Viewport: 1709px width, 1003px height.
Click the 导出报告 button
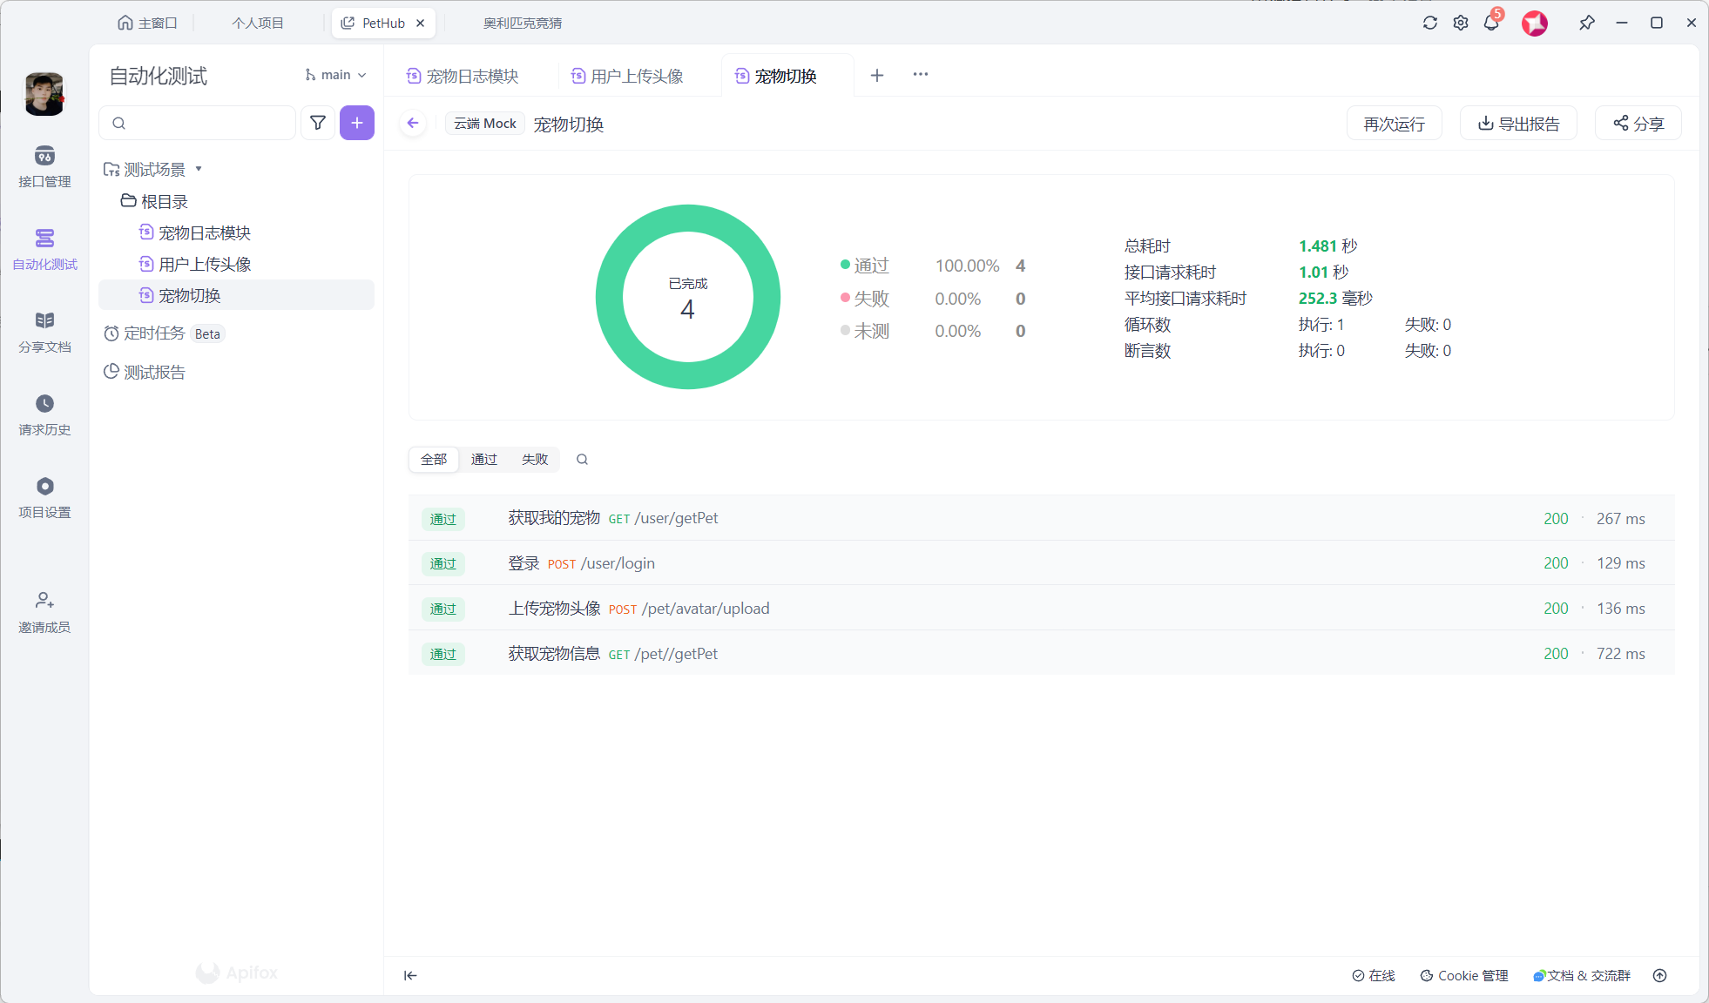[1518, 124]
